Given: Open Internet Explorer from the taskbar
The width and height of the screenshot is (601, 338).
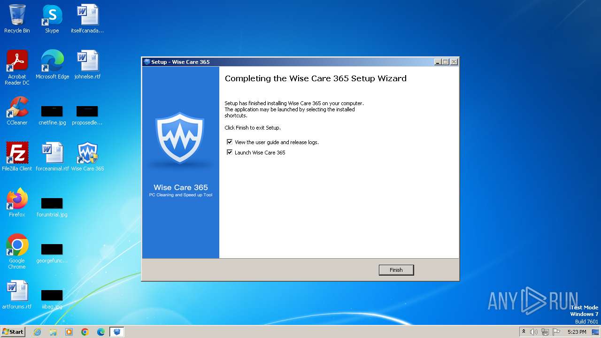Looking at the screenshot, I should (37, 332).
